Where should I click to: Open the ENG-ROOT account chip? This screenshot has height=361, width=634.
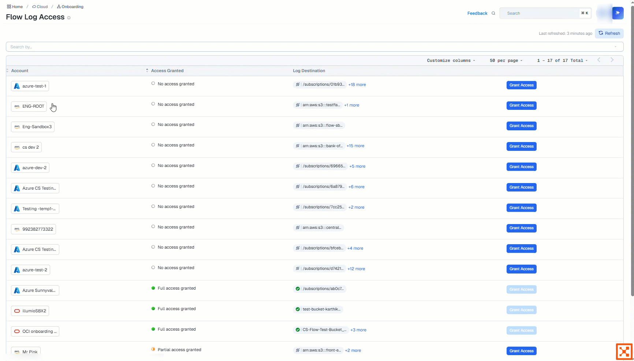point(29,106)
